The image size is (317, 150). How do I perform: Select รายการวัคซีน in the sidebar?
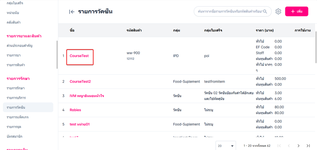(x=16, y=107)
